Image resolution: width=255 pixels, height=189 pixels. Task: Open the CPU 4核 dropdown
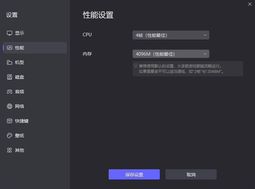[x=171, y=35]
